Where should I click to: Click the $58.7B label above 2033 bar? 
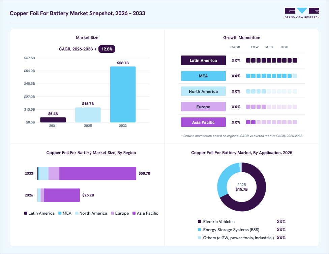(123, 63)
